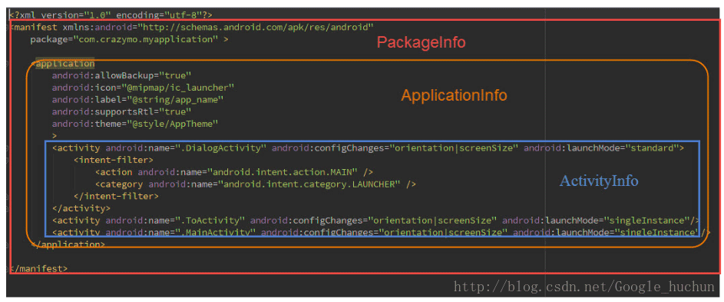Click the .ToActivity name value
Image resolution: width=724 pixels, height=302 pixels.
210,220
